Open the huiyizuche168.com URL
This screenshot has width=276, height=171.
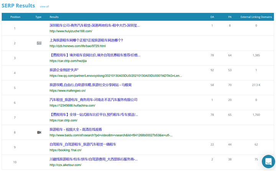click(71, 31)
